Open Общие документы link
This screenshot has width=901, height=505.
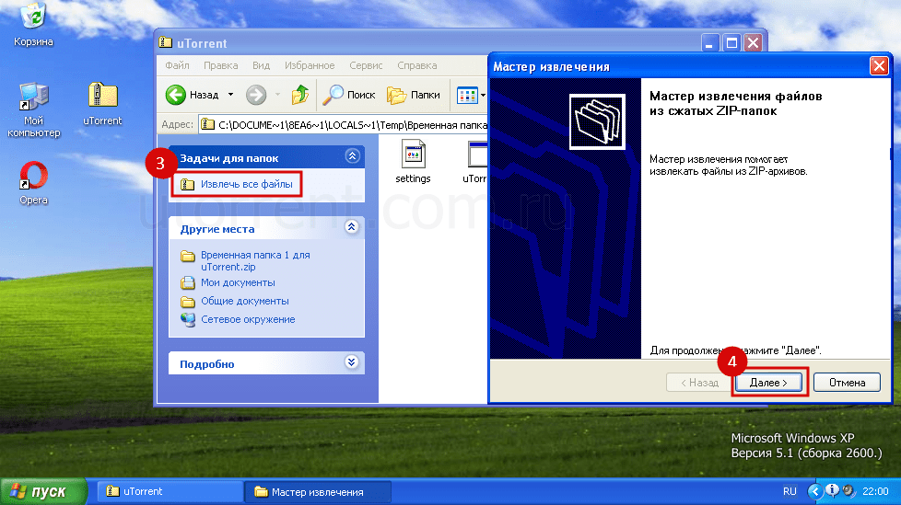tap(245, 301)
